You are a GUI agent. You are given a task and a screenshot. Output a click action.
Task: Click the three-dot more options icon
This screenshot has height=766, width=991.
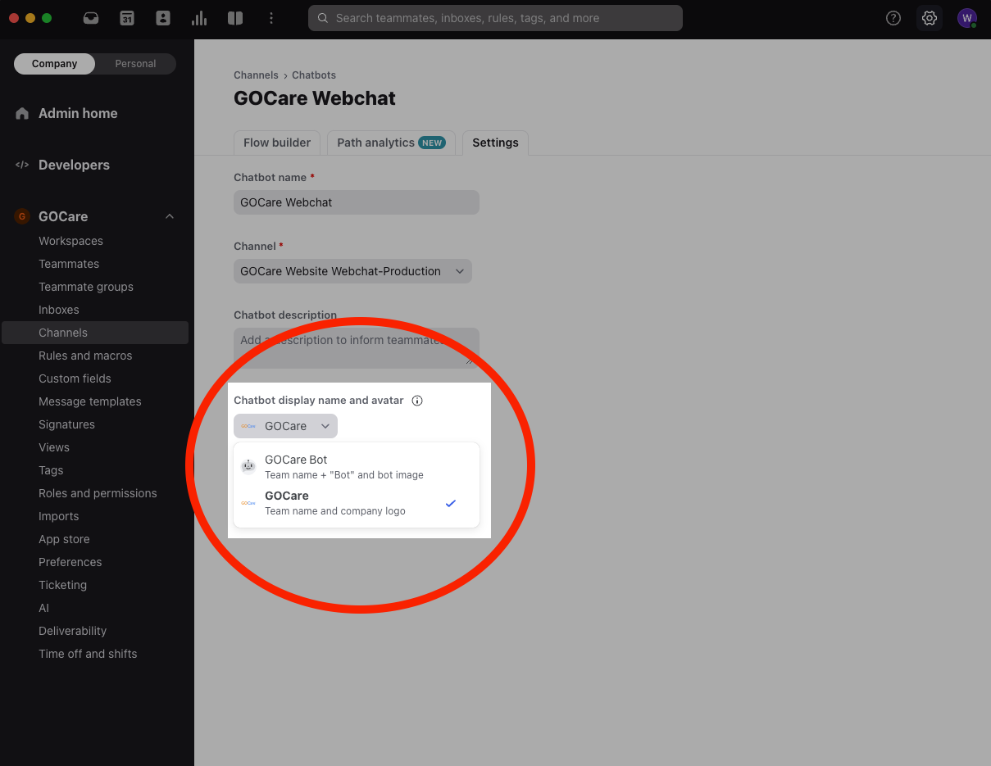[x=271, y=18]
